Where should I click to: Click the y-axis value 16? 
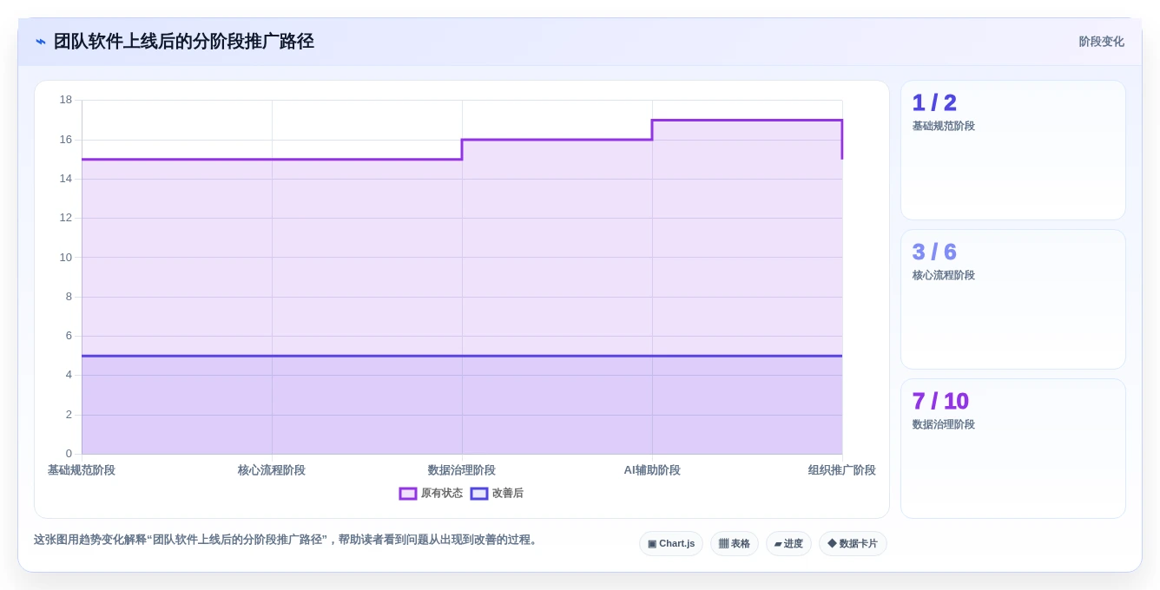[66, 139]
